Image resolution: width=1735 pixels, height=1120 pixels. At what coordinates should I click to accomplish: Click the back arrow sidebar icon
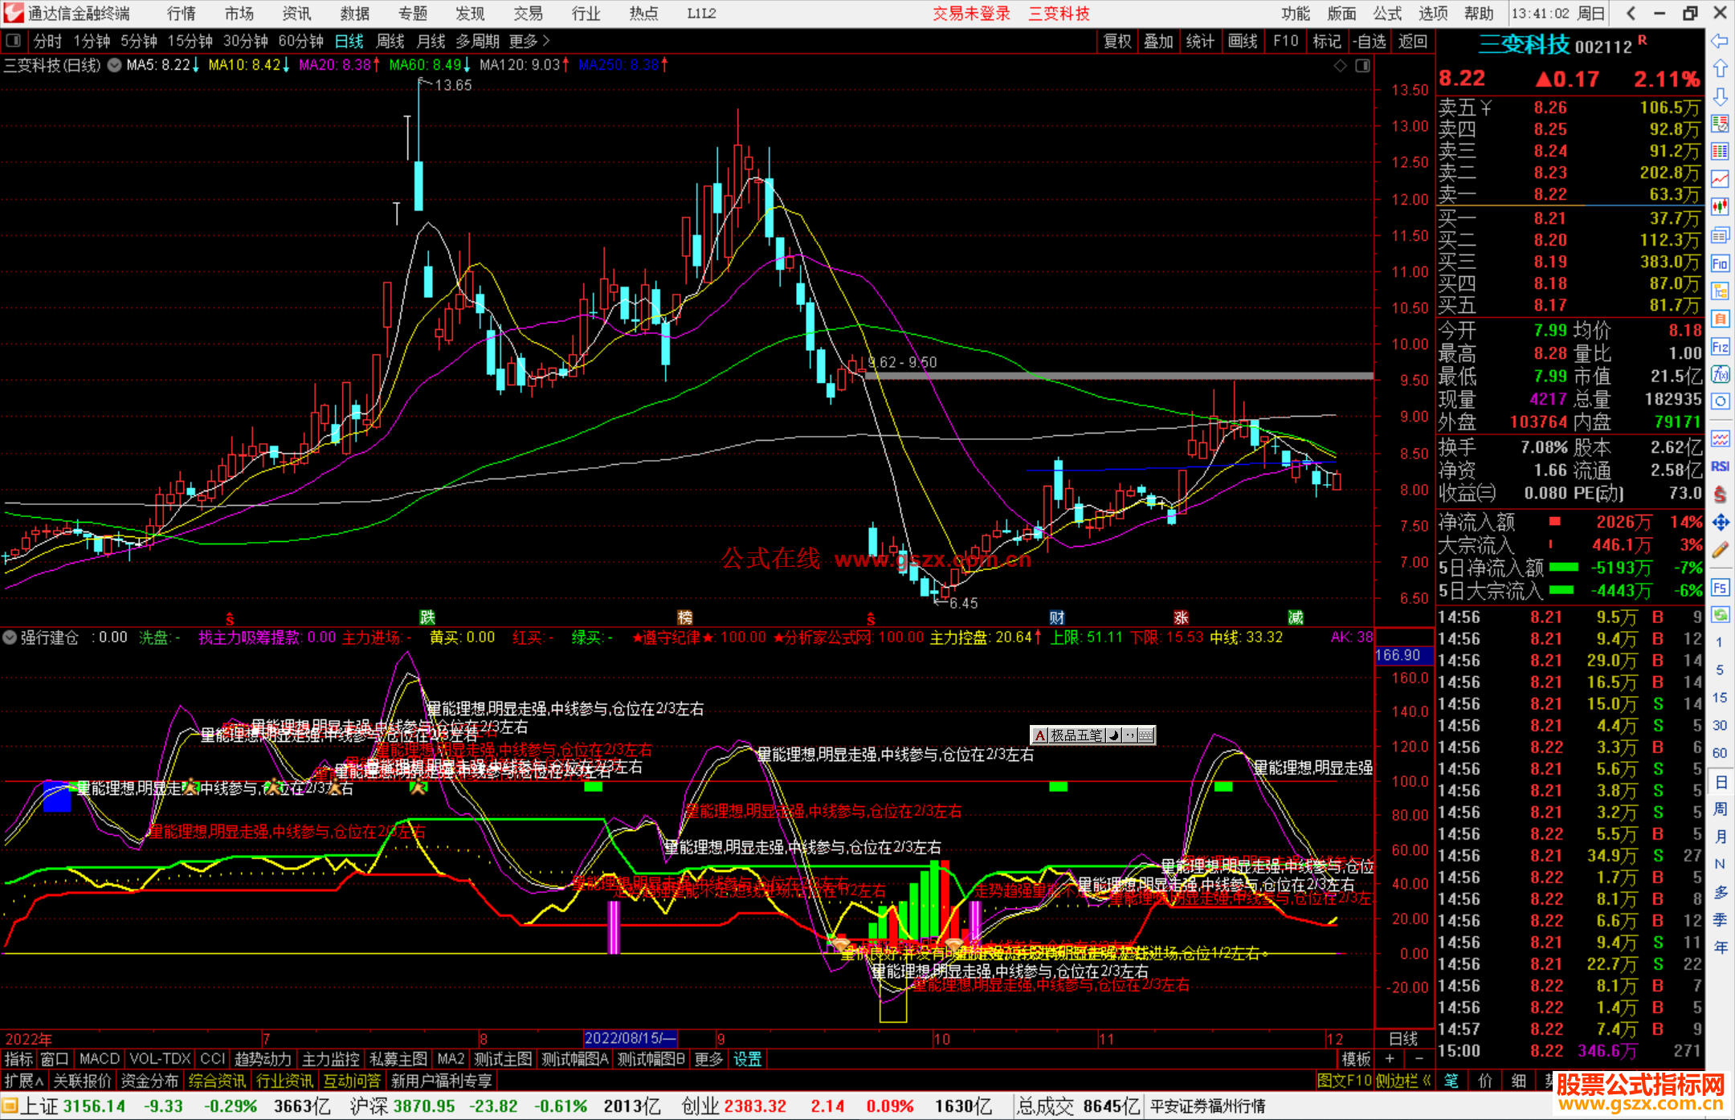pos(1720,41)
